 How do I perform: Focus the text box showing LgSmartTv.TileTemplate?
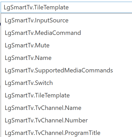point(66,7)
